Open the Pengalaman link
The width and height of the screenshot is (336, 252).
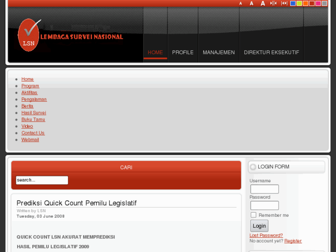(x=34, y=99)
